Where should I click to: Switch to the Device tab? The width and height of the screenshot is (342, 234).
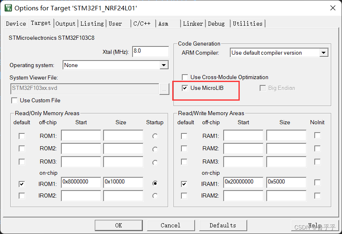16,24
